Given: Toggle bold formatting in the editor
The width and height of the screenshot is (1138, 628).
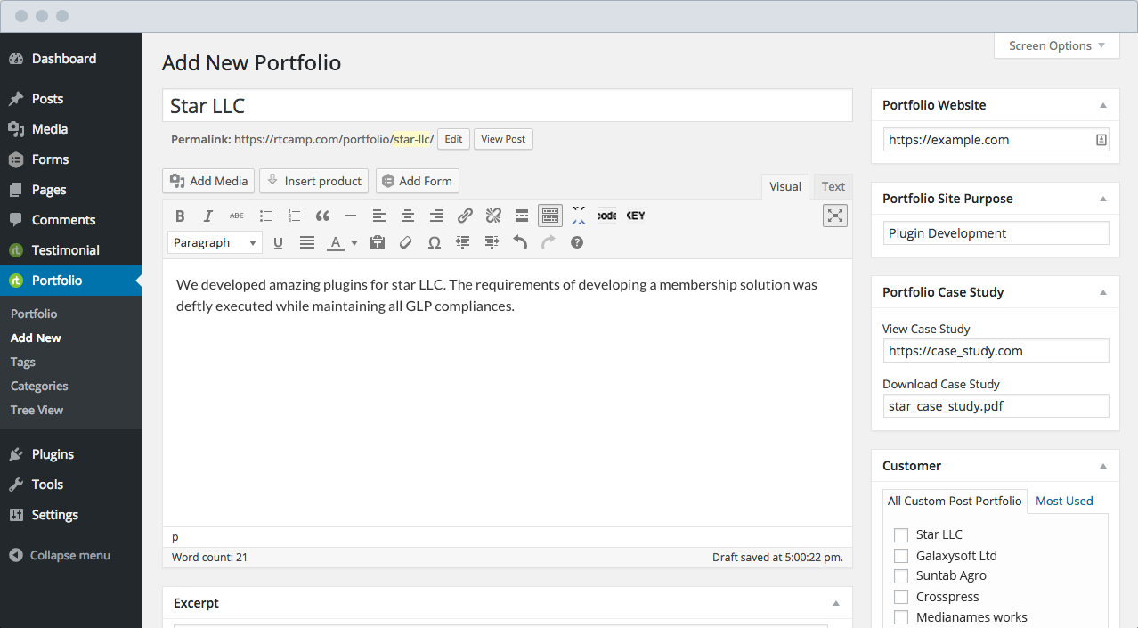Looking at the screenshot, I should tap(180, 216).
